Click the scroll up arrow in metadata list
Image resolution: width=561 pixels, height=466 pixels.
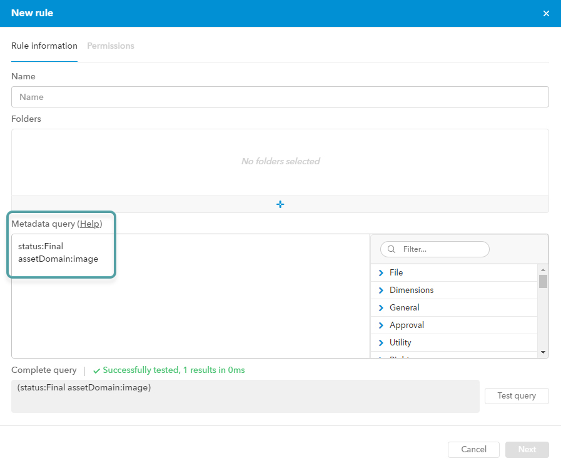pyautogui.click(x=543, y=270)
